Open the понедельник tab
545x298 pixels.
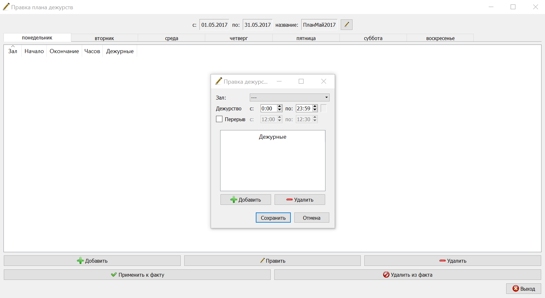tap(37, 38)
